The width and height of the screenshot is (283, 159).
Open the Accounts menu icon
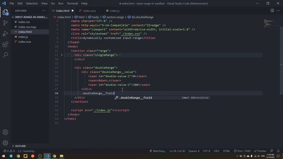coord(5,132)
